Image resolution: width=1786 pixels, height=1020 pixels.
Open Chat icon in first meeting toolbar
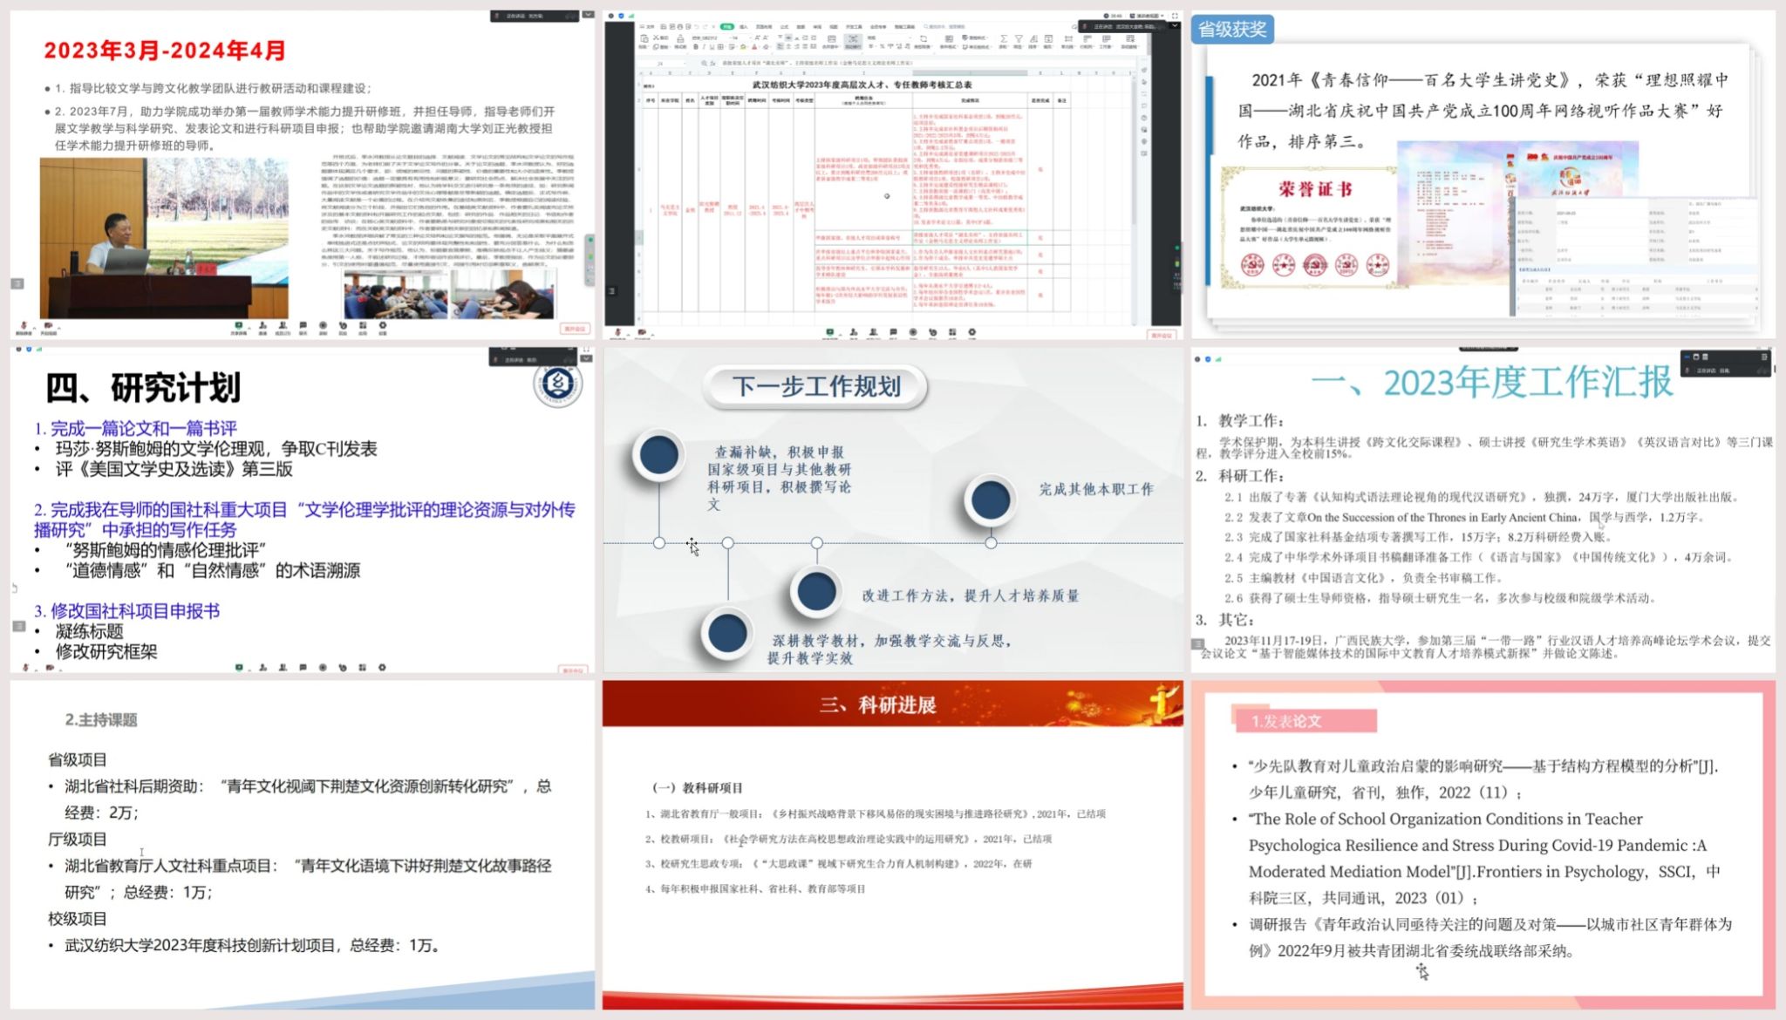click(303, 326)
